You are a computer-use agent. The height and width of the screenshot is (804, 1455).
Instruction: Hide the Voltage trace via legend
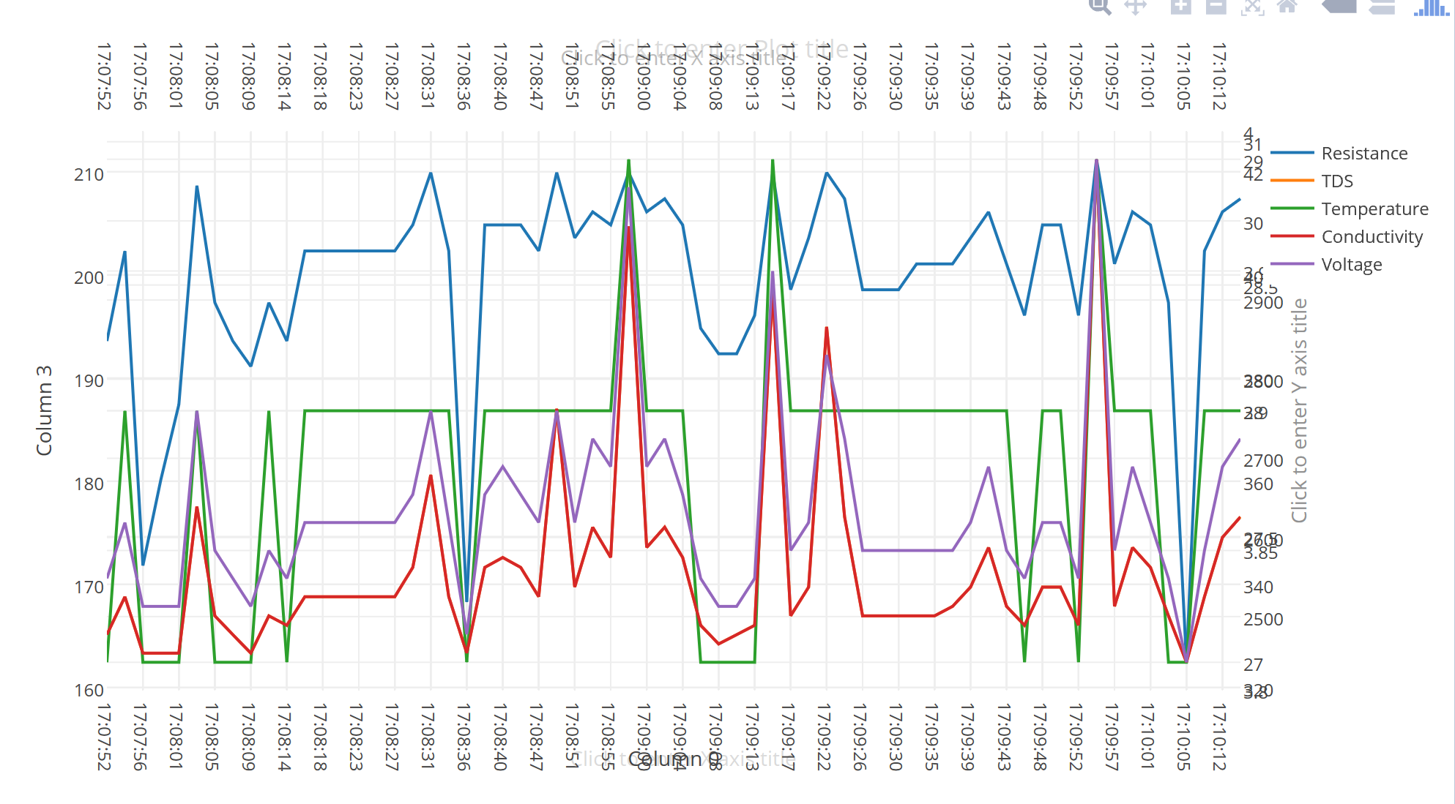click(1352, 265)
